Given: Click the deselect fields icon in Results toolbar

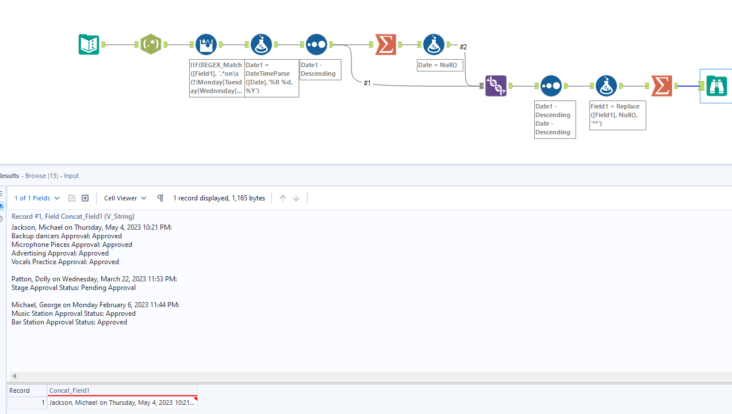Looking at the screenshot, I should [x=85, y=198].
